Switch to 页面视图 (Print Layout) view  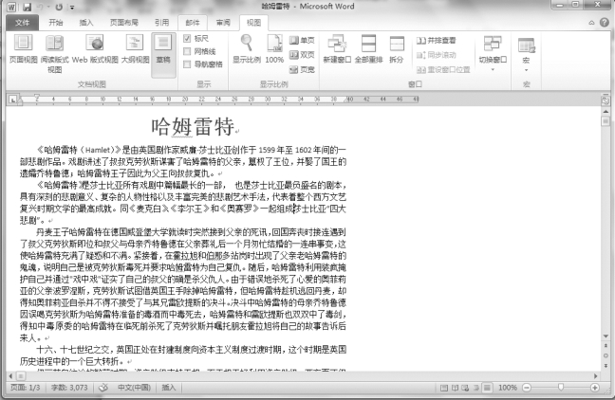(x=23, y=47)
